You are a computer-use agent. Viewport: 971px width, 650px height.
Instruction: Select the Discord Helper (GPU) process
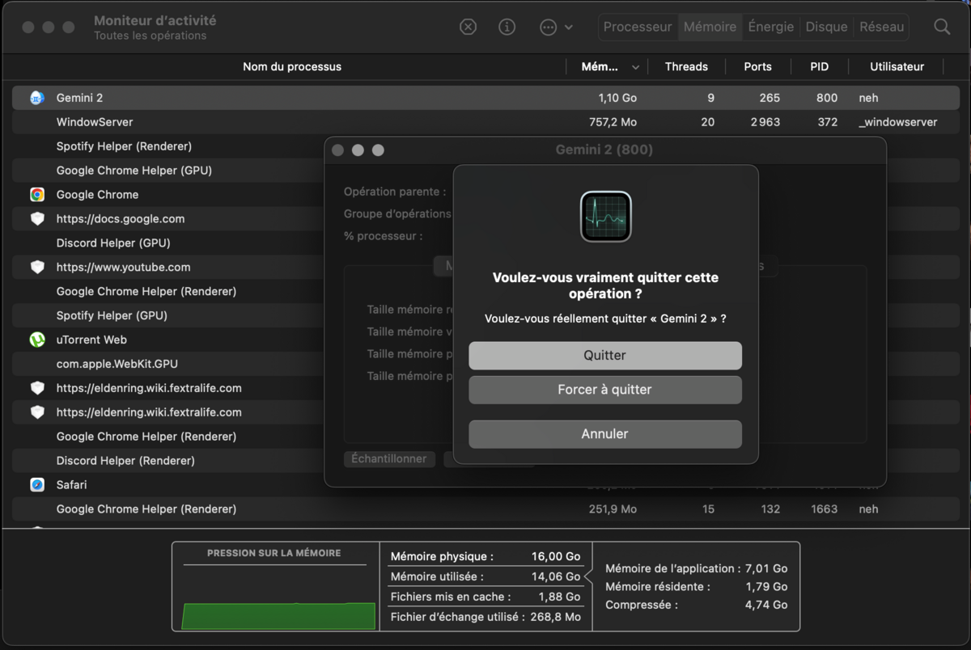click(x=113, y=243)
